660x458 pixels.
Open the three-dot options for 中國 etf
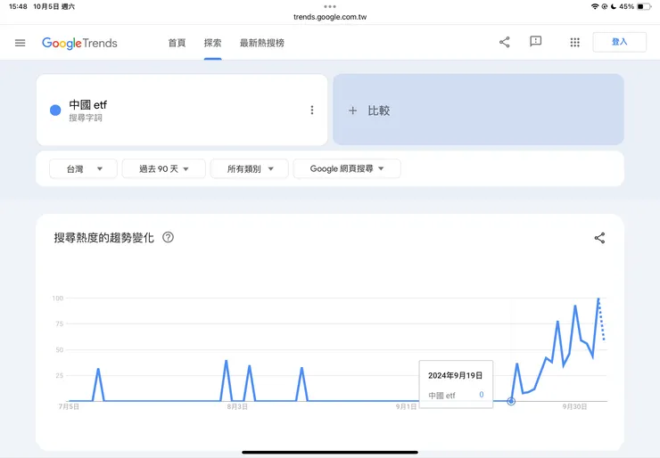click(312, 110)
